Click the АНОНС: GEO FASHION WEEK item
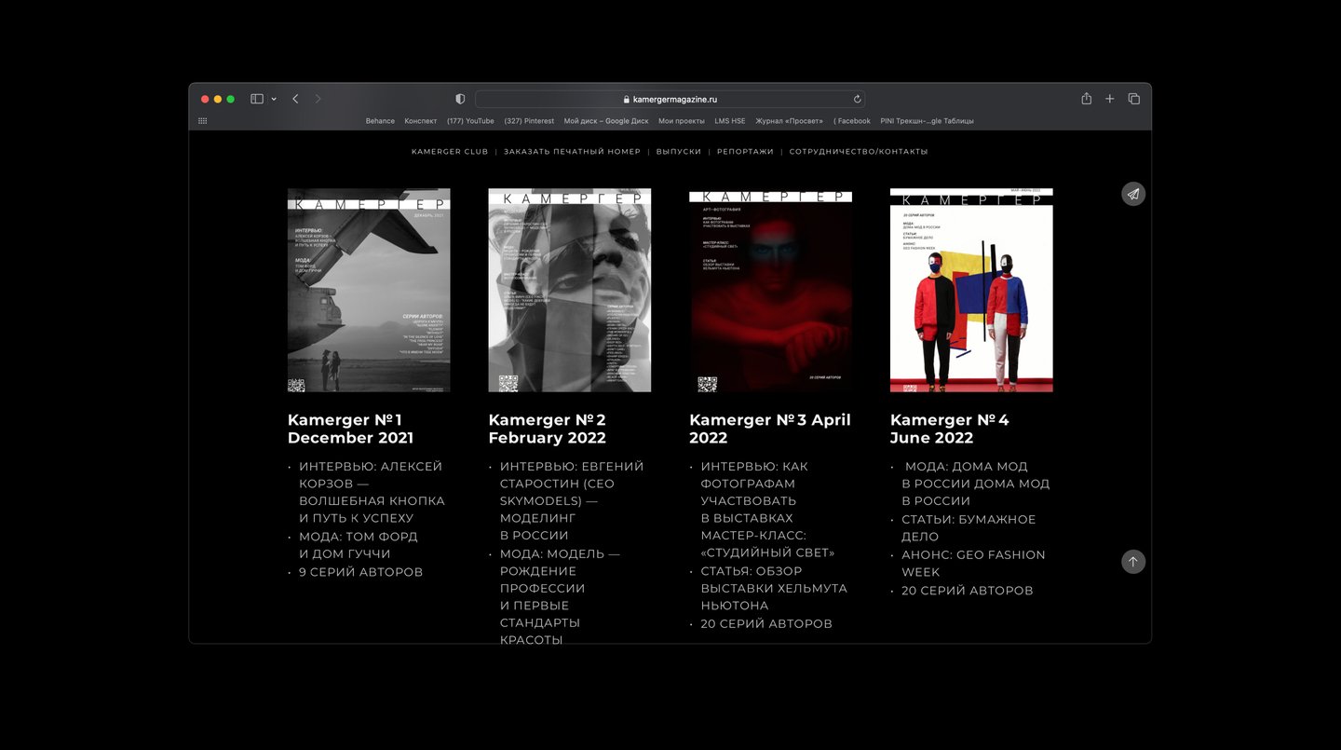1341x750 pixels. pos(973,563)
